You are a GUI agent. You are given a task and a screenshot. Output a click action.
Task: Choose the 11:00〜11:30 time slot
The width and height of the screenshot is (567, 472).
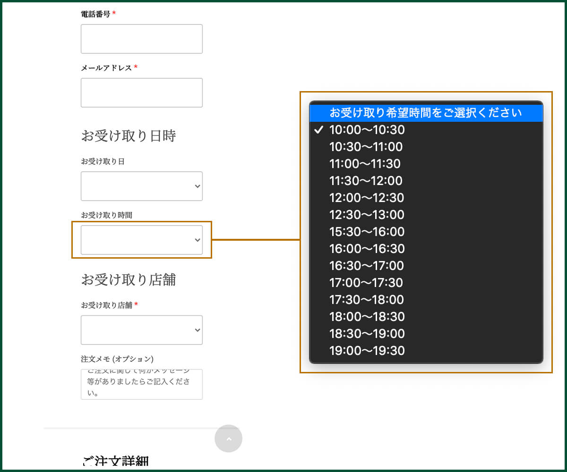[x=365, y=164]
